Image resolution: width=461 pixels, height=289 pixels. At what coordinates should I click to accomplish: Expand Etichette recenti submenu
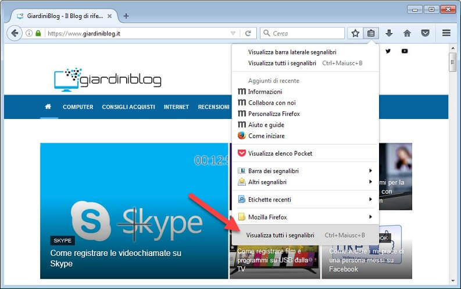pyautogui.click(x=305, y=200)
